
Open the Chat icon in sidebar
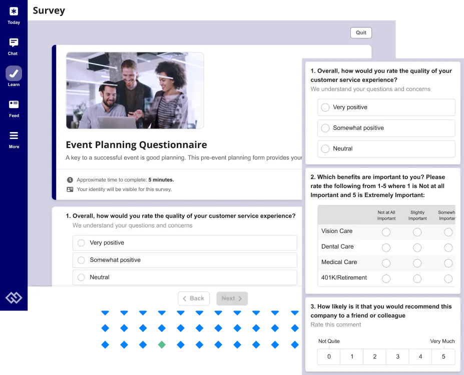point(14,42)
